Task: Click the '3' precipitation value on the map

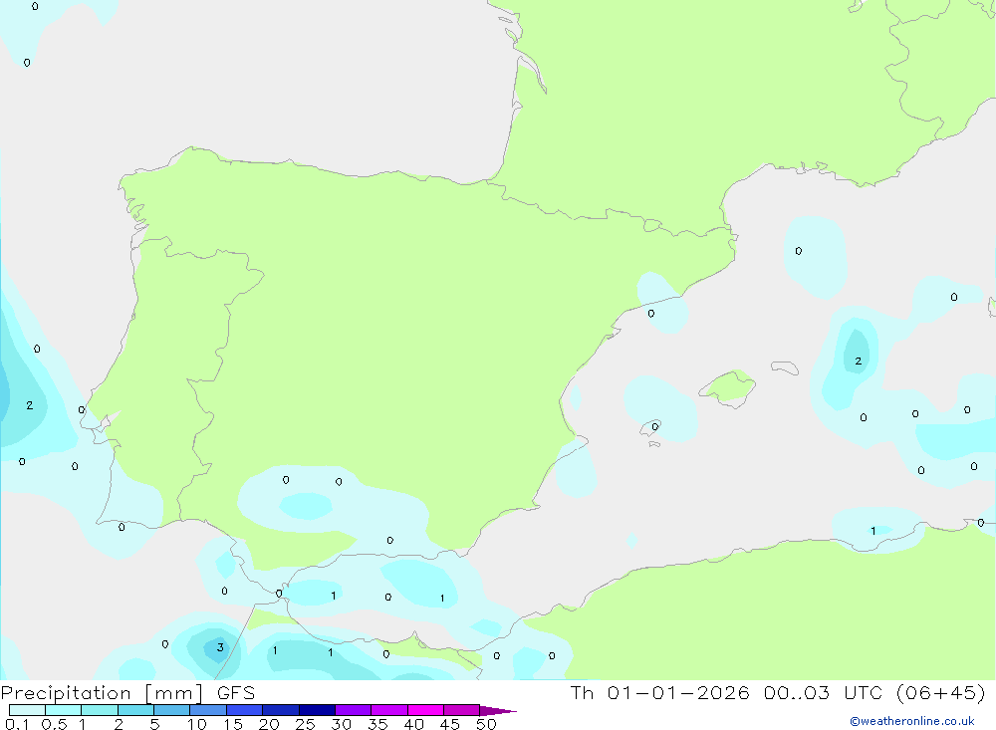Action: coord(220,647)
